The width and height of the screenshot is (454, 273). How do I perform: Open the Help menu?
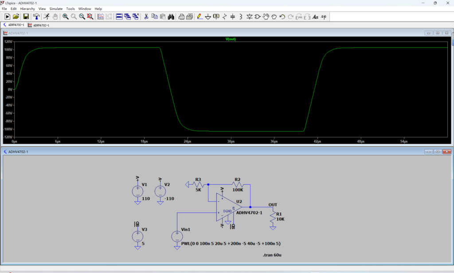[x=98, y=9]
